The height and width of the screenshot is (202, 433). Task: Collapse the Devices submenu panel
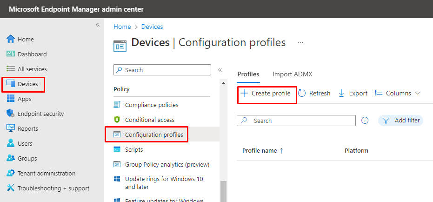tap(220, 70)
